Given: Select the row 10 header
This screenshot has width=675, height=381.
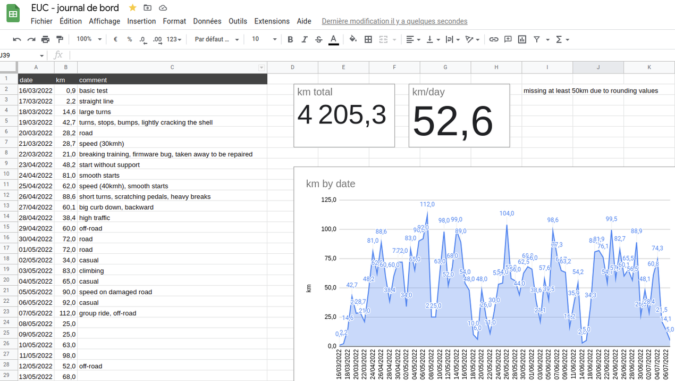Looking at the screenshot, I should click(x=9, y=174).
